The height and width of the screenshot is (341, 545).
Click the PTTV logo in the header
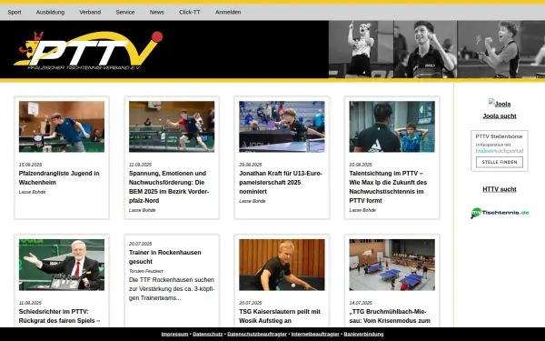click(88, 50)
